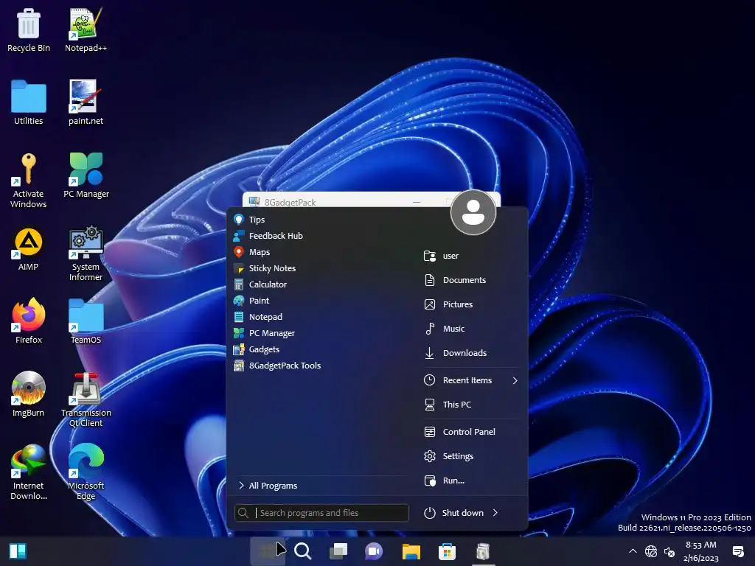Image resolution: width=755 pixels, height=566 pixels.
Task: Select the paint.net desktop shortcut
Action: point(86,102)
